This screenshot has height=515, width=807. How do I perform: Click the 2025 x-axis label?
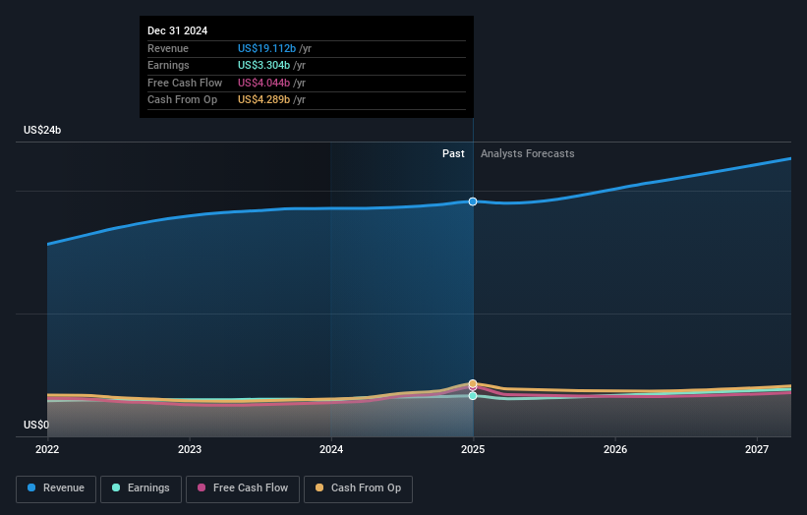click(x=473, y=450)
